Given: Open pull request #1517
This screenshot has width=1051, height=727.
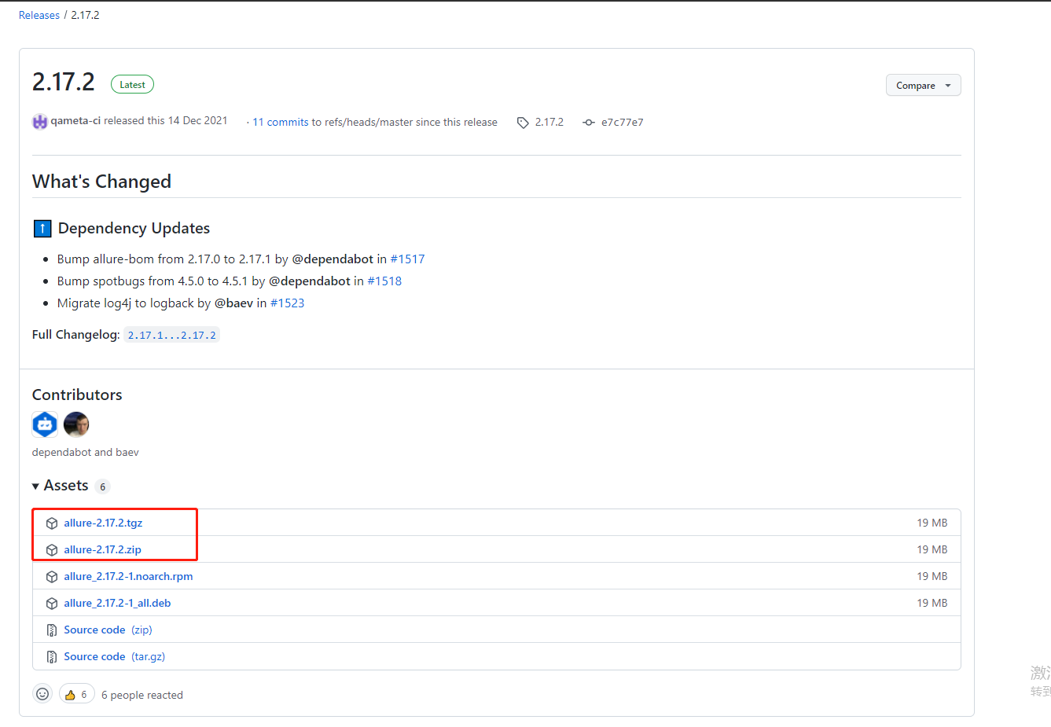Looking at the screenshot, I should (x=407, y=259).
